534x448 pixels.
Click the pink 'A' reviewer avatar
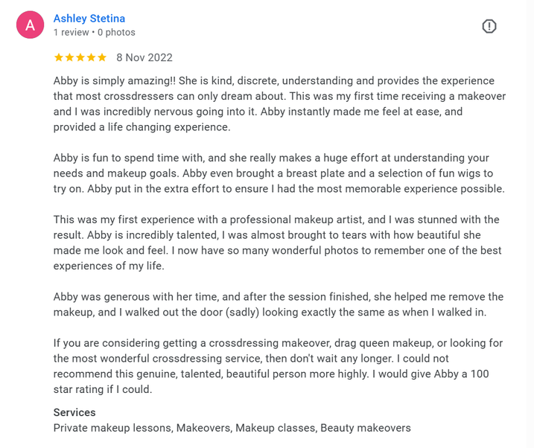point(30,25)
